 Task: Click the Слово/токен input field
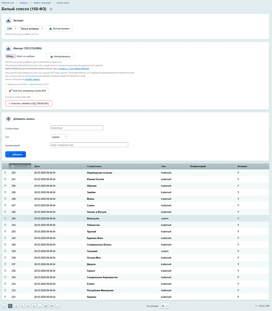pos(77,128)
